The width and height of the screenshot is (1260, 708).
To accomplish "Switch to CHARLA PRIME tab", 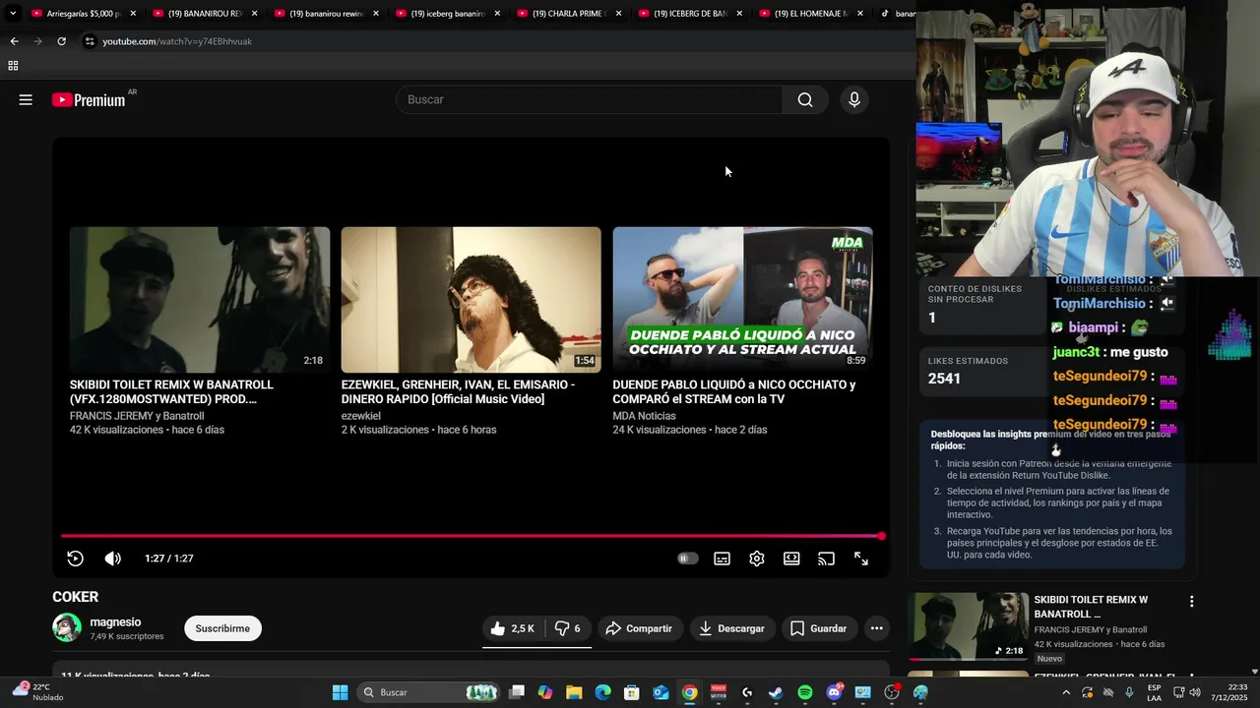I will (567, 14).
